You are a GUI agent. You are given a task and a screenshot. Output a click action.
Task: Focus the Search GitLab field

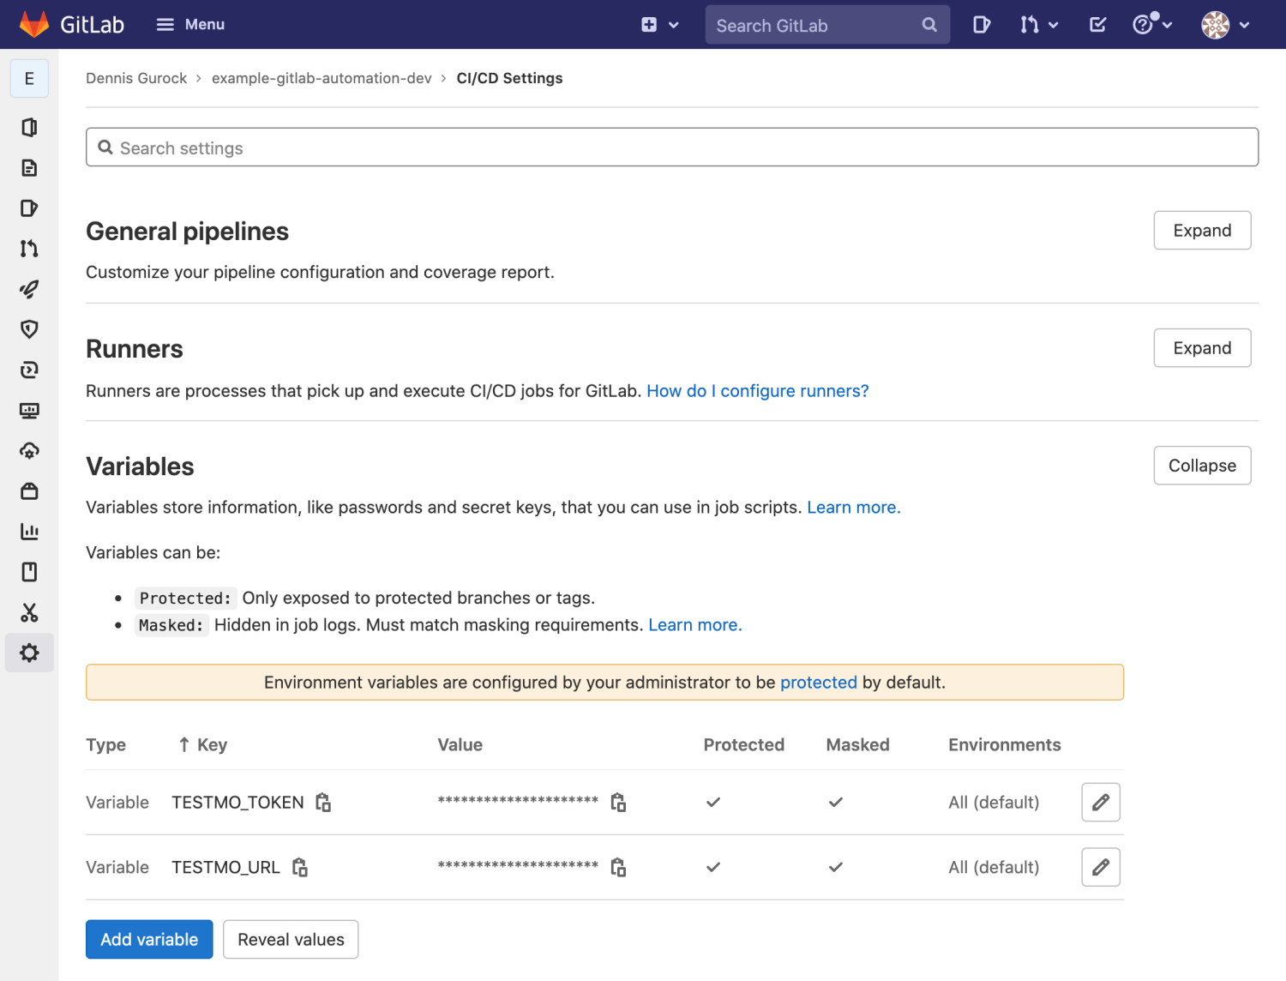[x=827, y=25]
